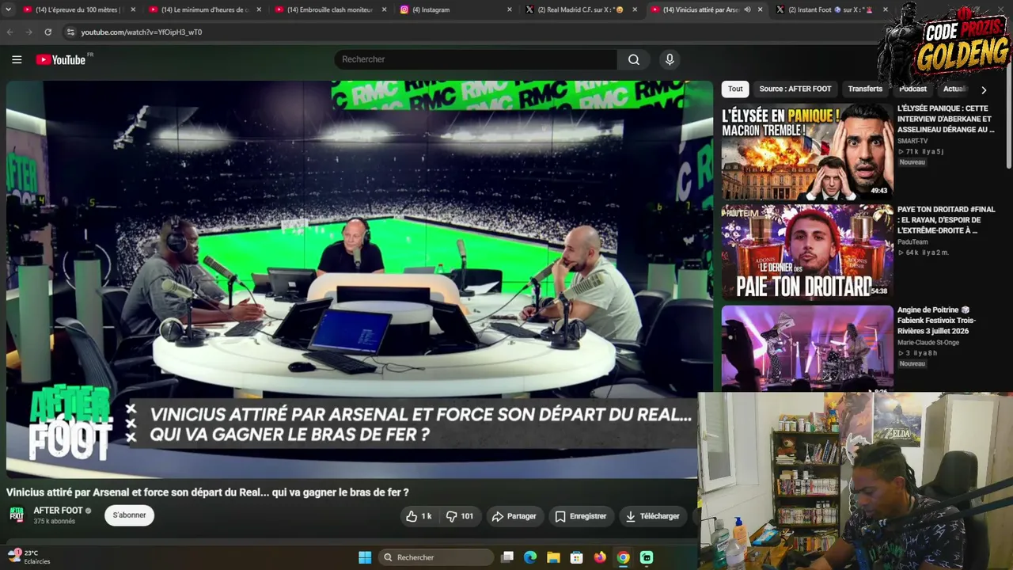This screenshot has width=1013, height=570.
Task: Open File Explorer from taskbar
Action: 553,557
